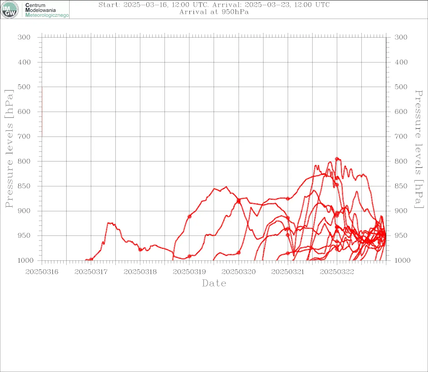
Task: Click the right-axis 300 label
Action: [x=401, y=37]
